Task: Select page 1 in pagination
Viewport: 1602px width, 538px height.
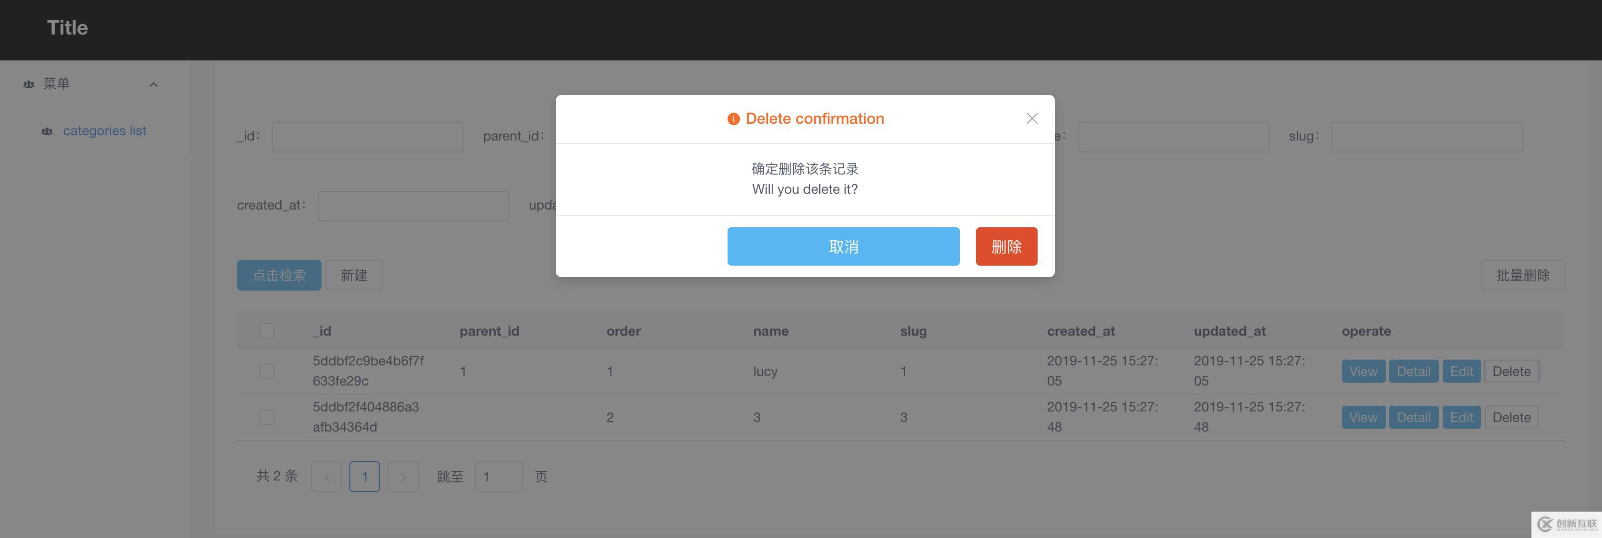Action: [x=364, y=477]
